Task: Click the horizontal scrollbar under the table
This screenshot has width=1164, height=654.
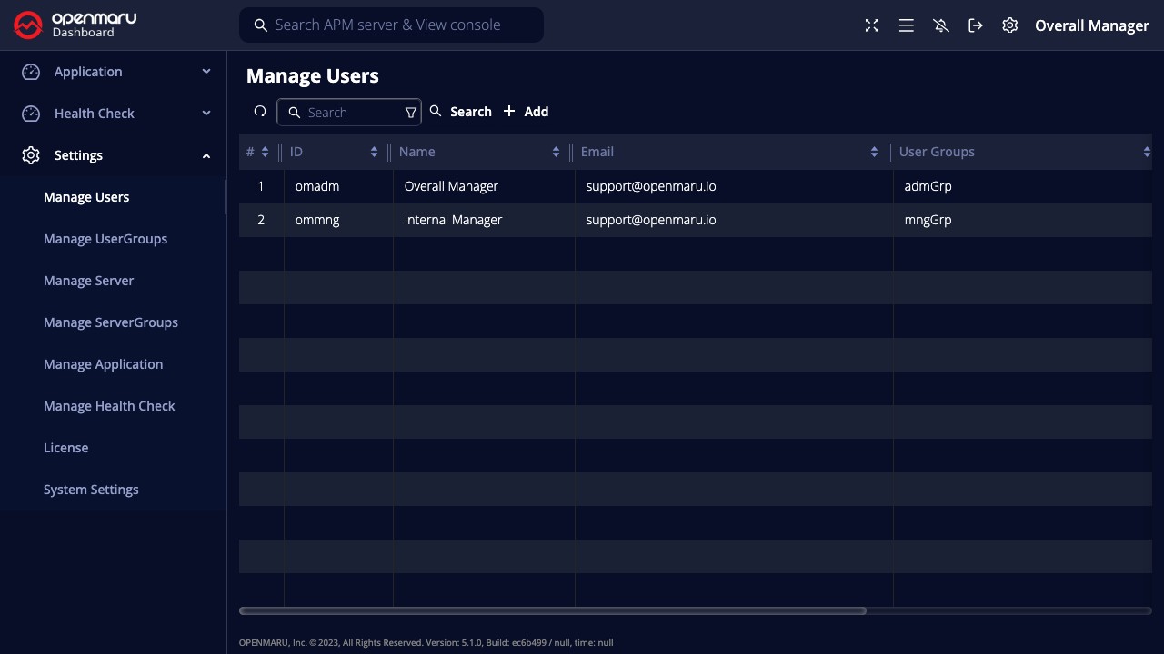Action: point(553,610)
